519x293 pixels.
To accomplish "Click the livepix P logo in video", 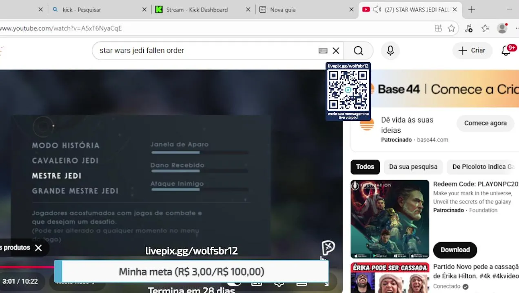I will pos(328,247).
